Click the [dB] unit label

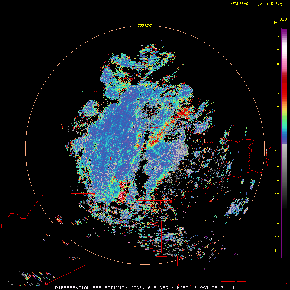click(275, 22)
